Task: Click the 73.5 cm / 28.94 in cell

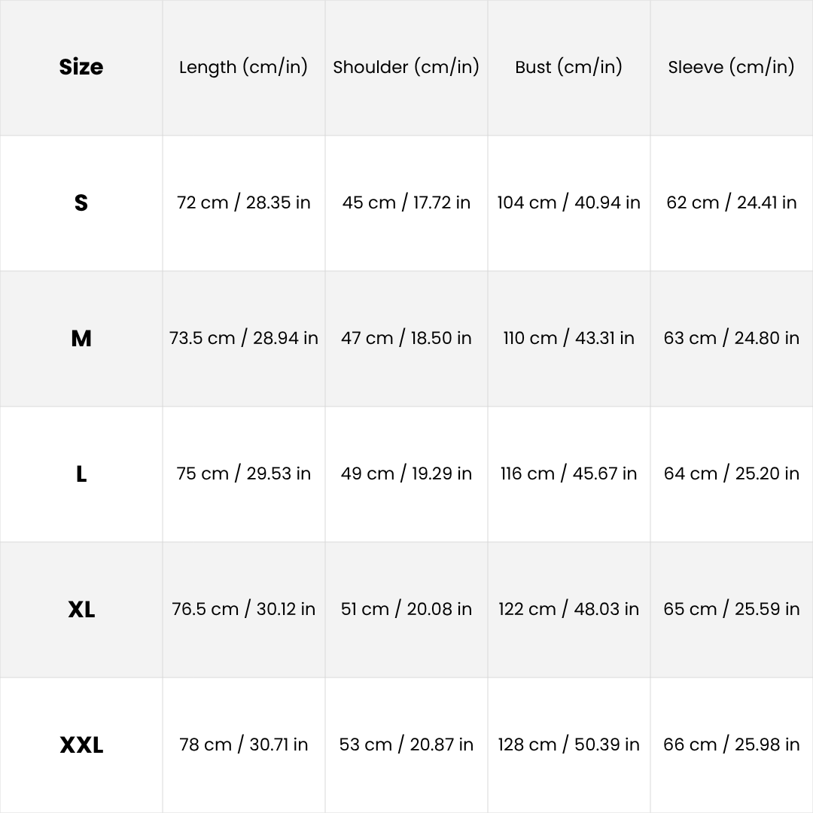Action: (243, 338)
